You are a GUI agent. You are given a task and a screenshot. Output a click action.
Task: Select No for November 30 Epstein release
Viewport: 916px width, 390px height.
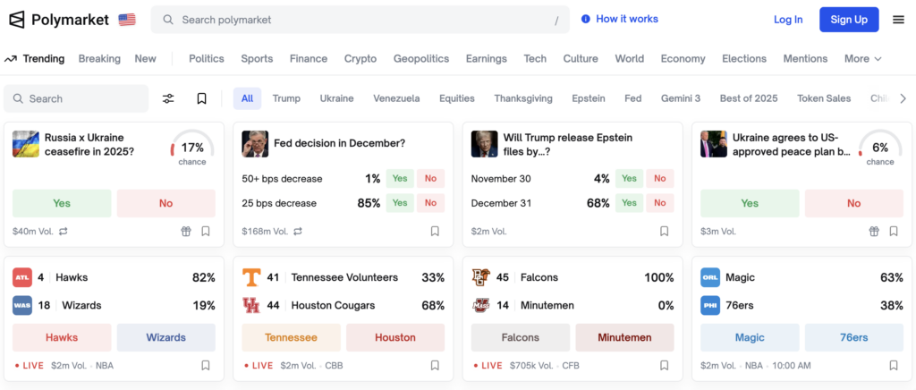(660, 178)
